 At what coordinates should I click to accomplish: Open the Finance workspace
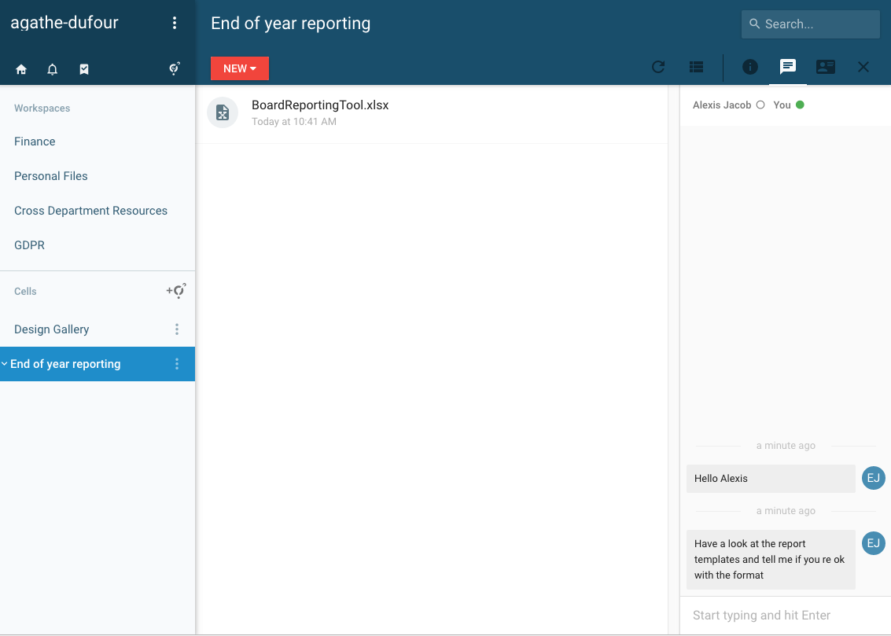pos(35,142)
